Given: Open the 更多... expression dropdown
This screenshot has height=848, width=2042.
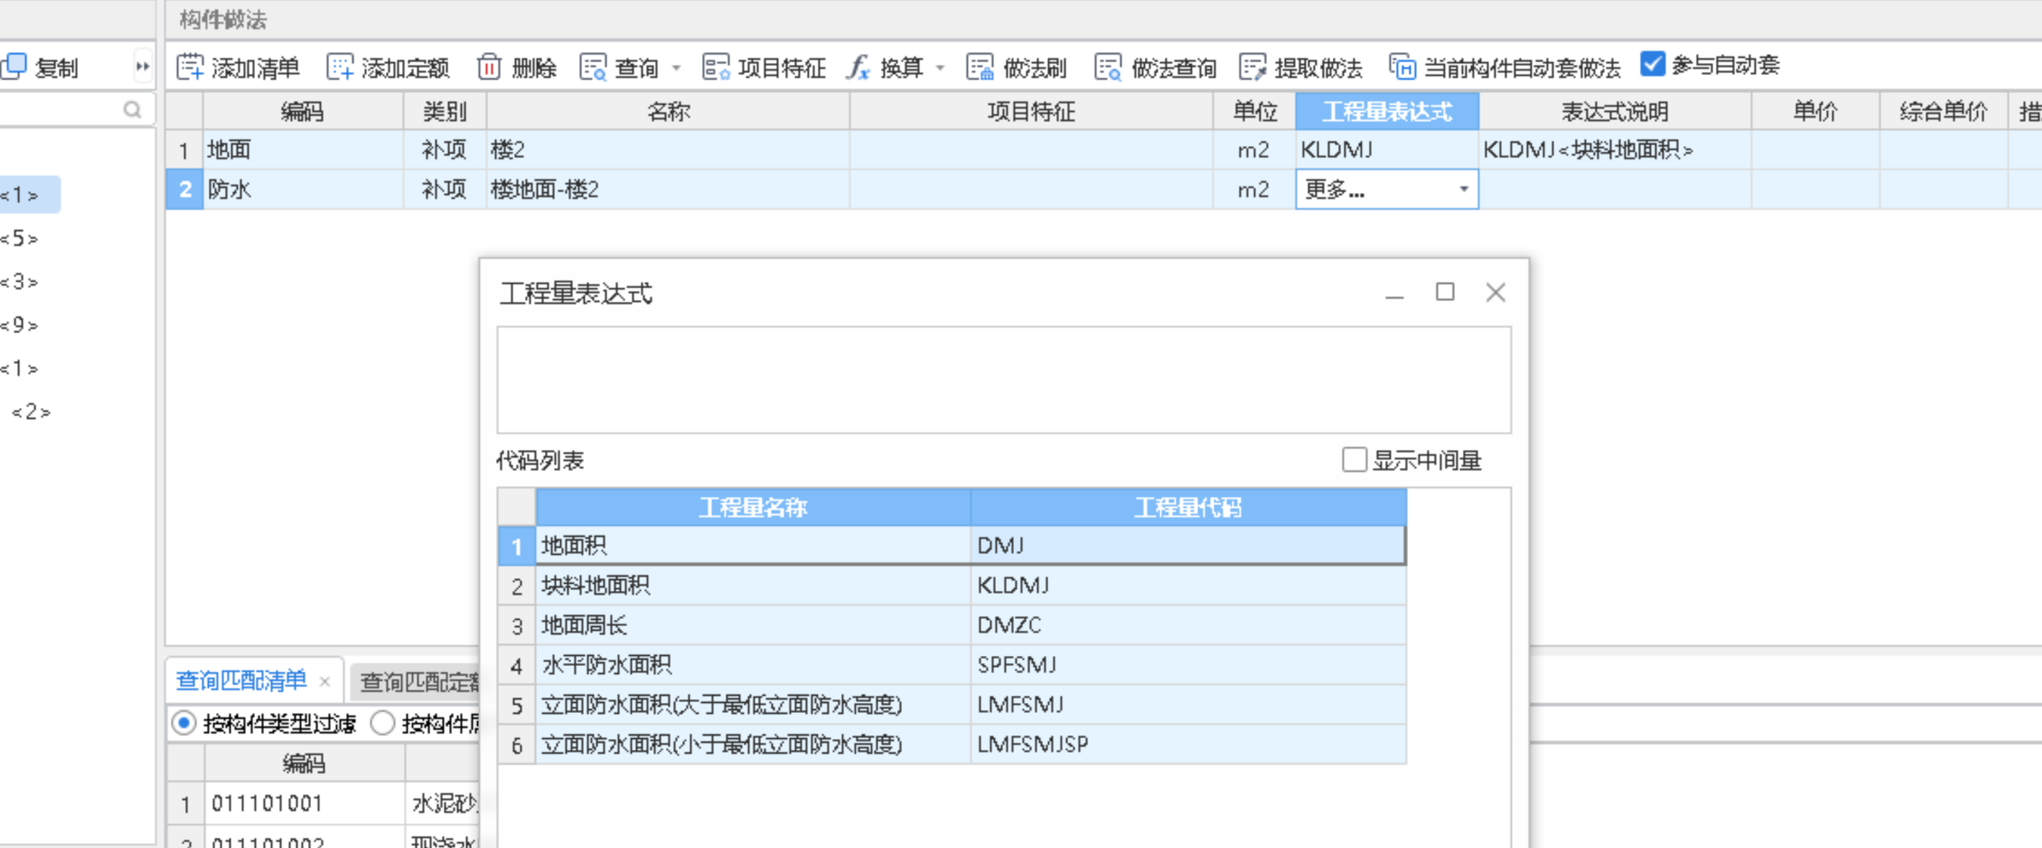Looking at the screenshot, I should tap(1463, 189).
